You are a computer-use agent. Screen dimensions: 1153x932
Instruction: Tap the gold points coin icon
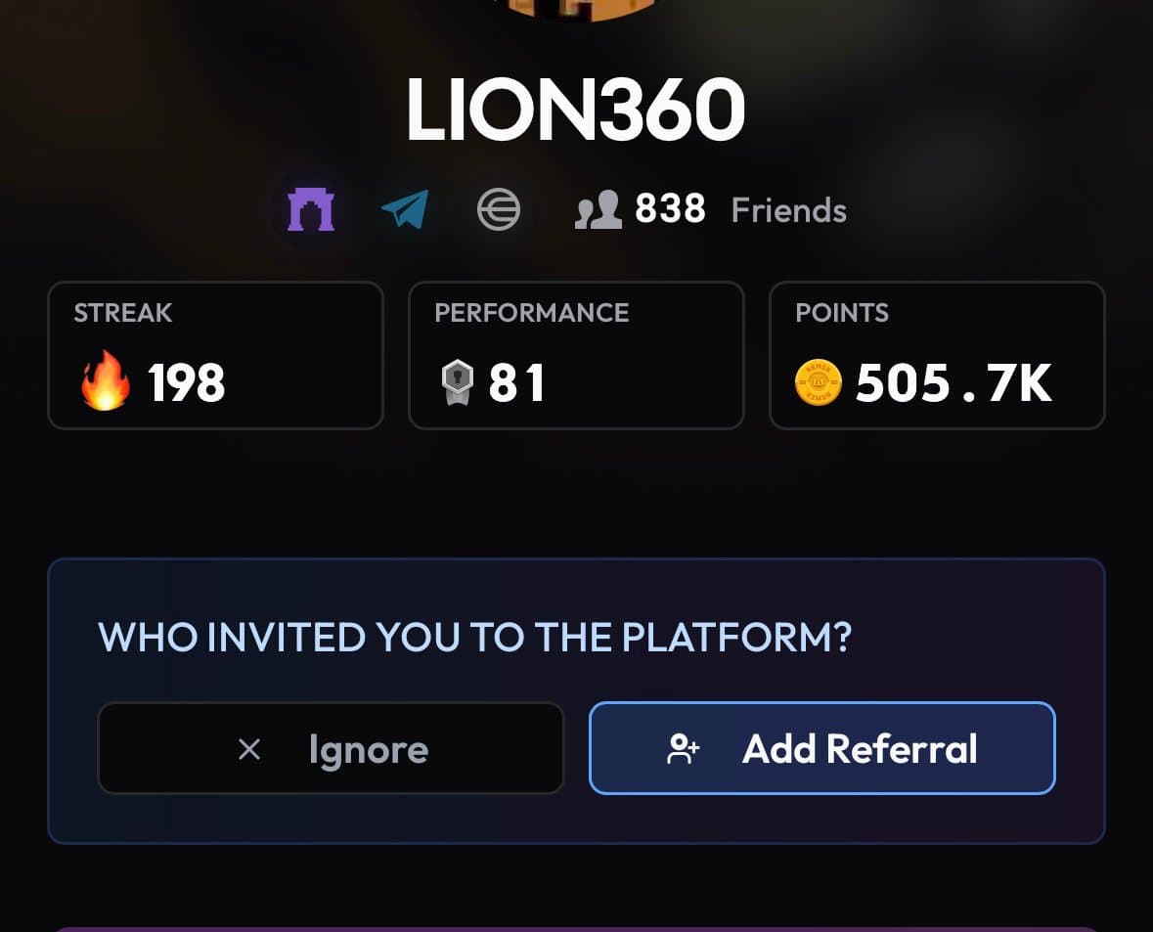(x=819, y=381)
